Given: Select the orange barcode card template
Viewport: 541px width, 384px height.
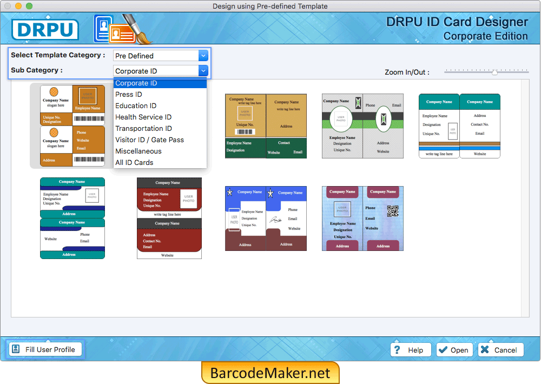Looking at the screenshot, I should point(72,126).
